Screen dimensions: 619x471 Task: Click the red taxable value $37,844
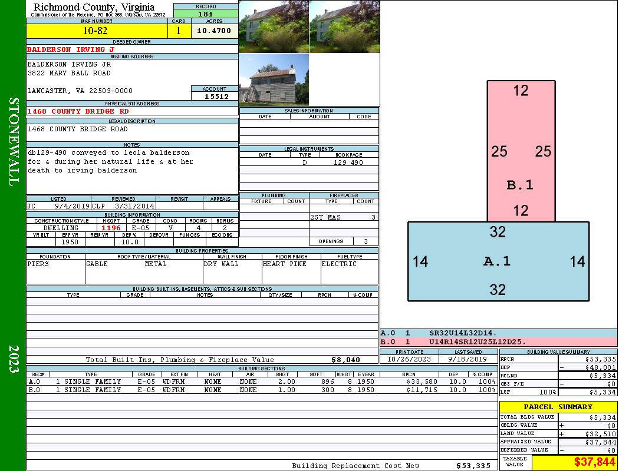(594, 462)
